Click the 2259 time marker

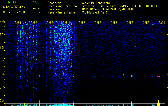(146, 23)
